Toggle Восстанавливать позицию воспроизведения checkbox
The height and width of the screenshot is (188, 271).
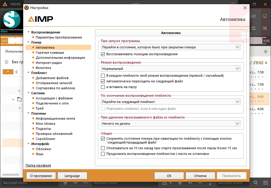click(x=103, y=54)
